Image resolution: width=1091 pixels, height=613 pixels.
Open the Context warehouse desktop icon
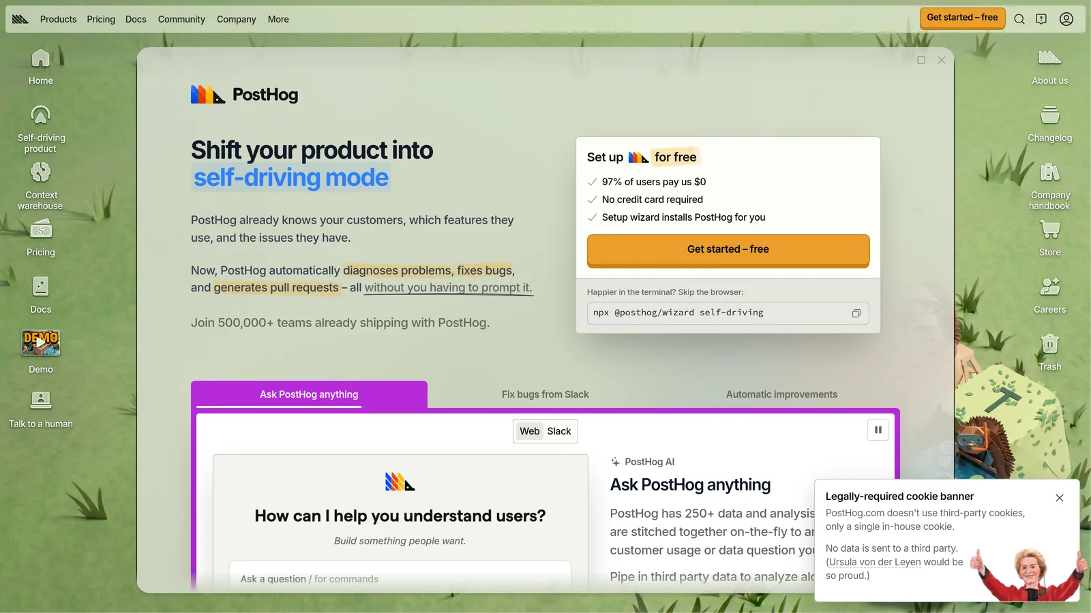[x=41, y=186]
